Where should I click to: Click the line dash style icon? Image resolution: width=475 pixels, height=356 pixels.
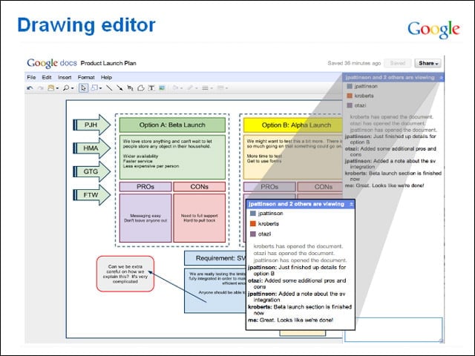pyautogui.click(x=220, y=88)
